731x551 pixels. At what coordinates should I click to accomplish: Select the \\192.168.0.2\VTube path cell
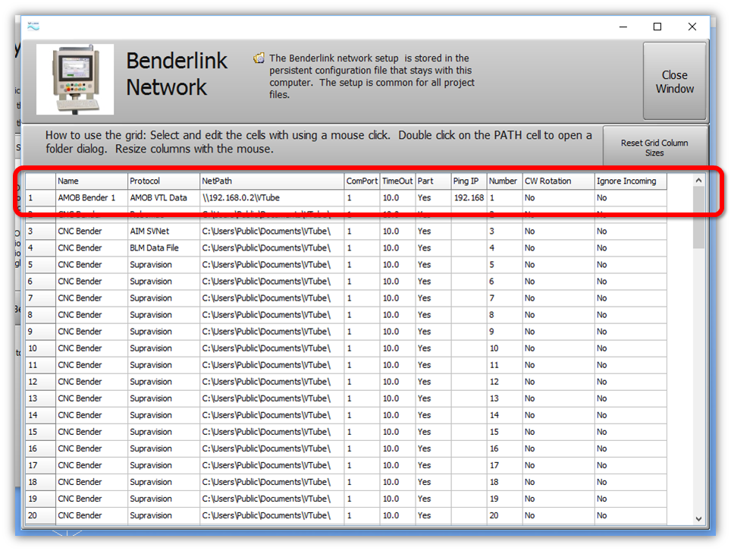click(x=271, y=198)
